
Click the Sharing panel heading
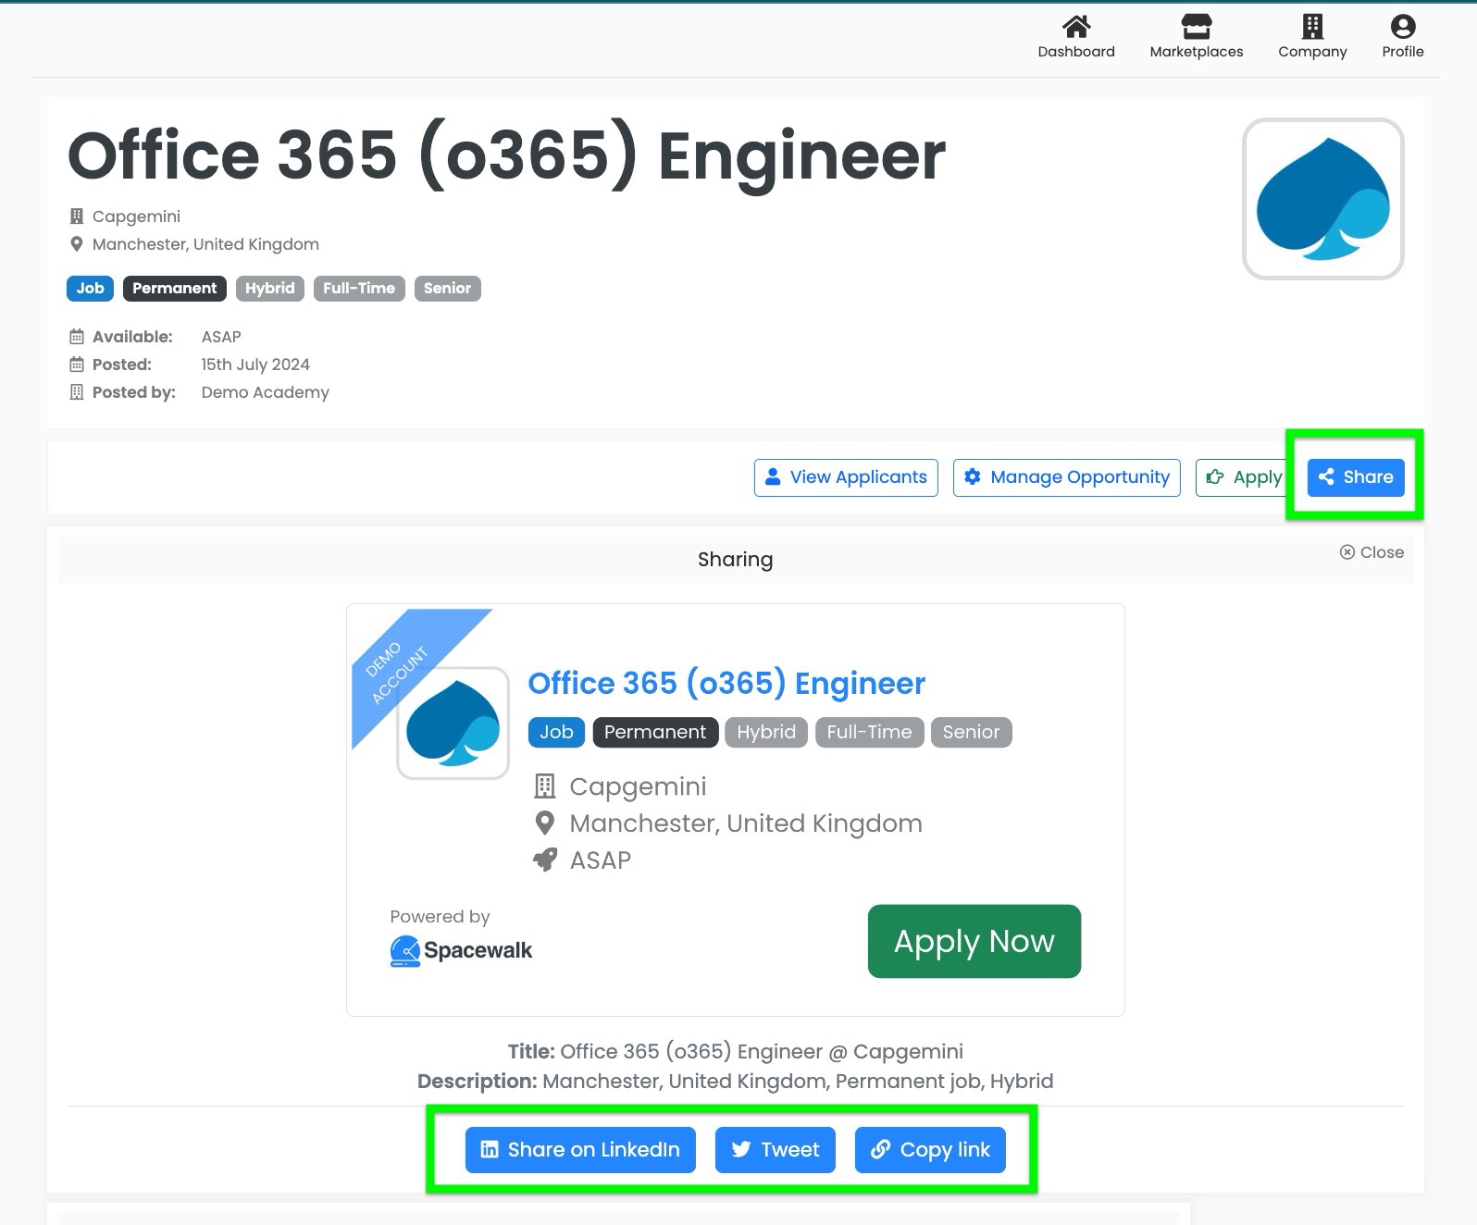(735, 560)
